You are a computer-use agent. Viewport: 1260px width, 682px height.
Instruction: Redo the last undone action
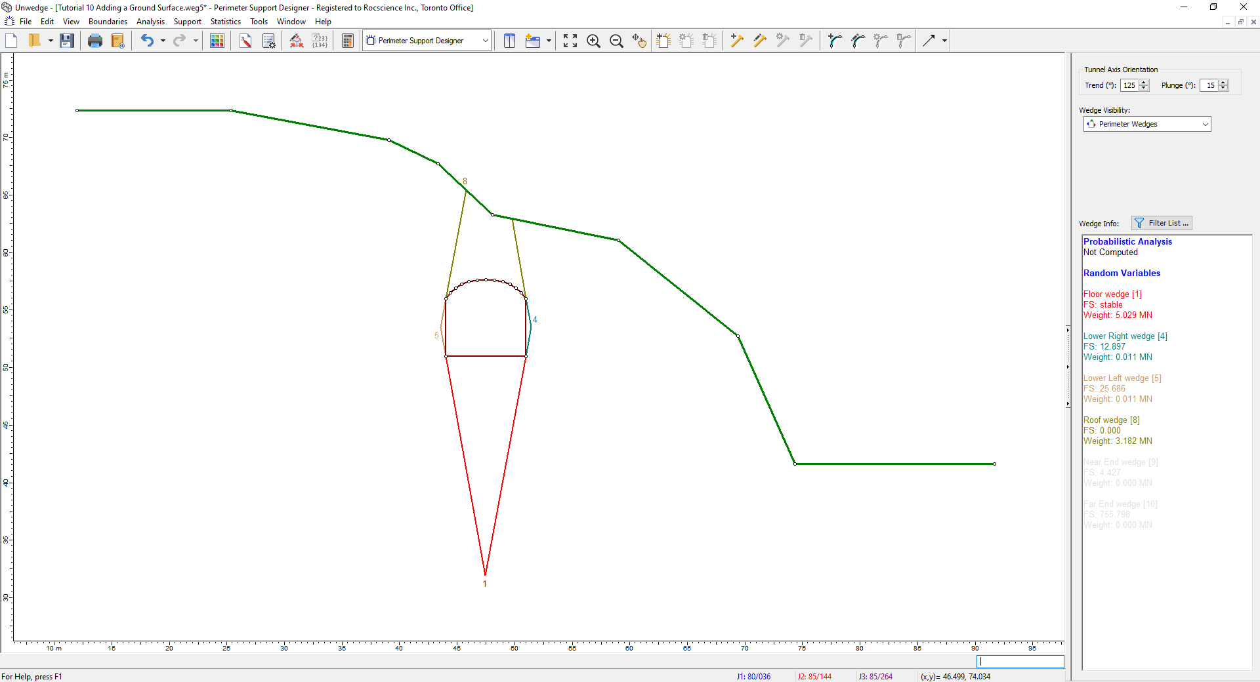(x=179, y=41)
